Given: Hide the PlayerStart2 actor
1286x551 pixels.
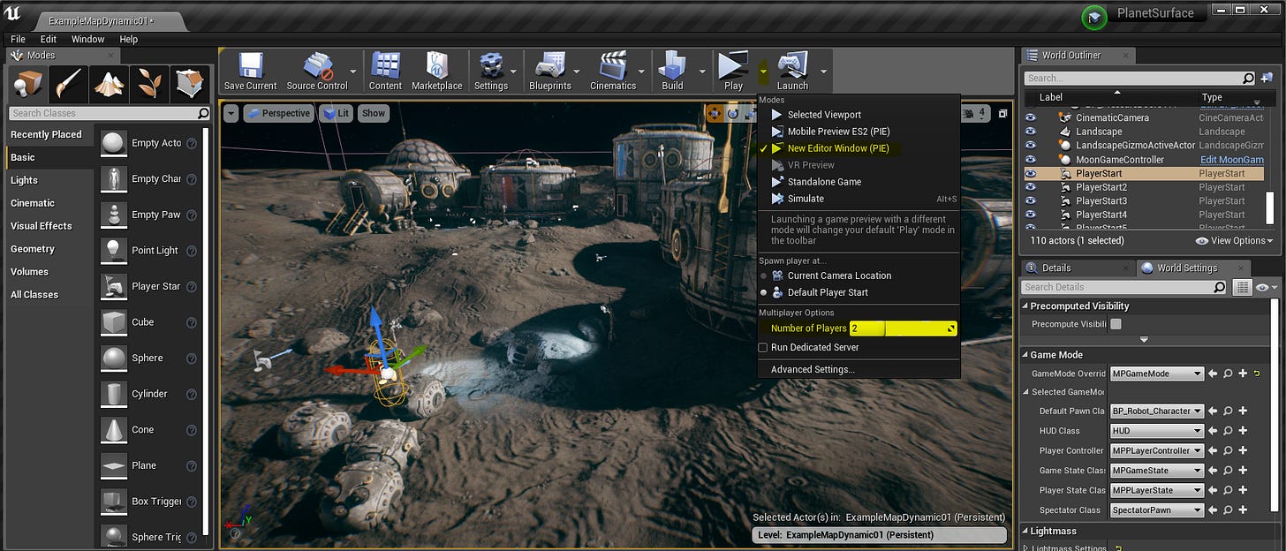Looking at the screenshot, I should [1030, 187].
